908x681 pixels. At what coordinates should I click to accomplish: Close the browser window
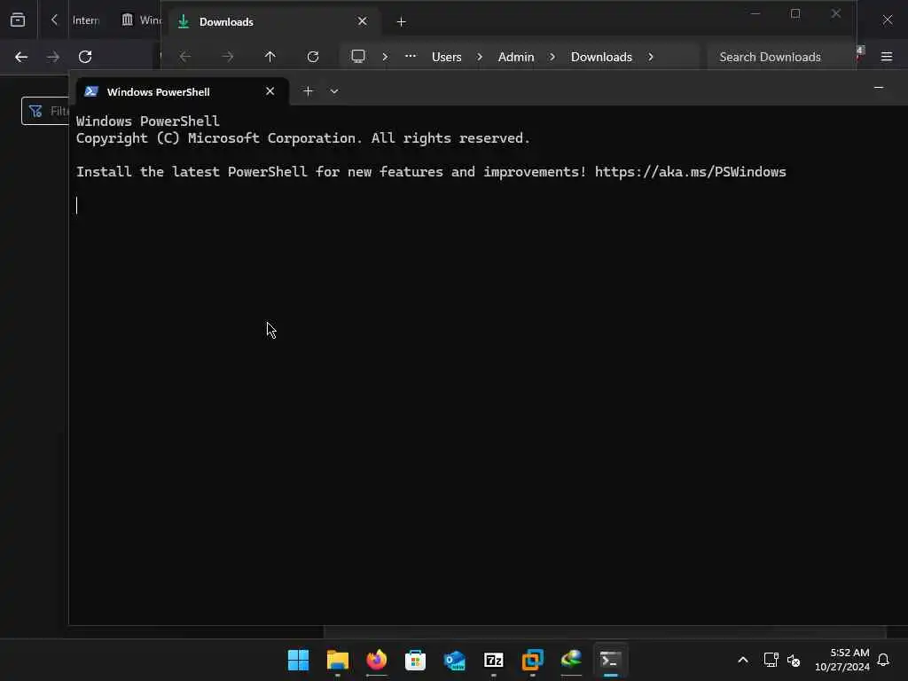tap(888, 20)
